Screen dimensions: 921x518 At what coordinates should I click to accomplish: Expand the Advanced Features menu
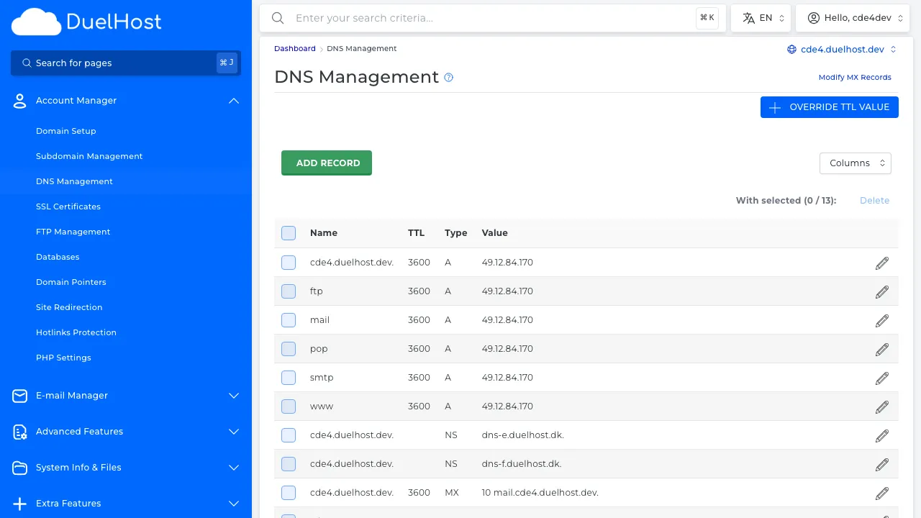pyautogui.click(x=79, y=431)
